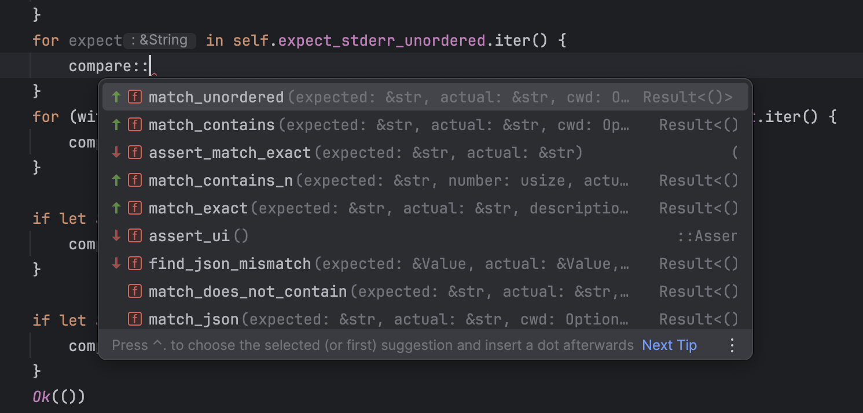863x413 pixels.
Task: Open the three-dot menu in the completion popup
Action: click(732, 345)
